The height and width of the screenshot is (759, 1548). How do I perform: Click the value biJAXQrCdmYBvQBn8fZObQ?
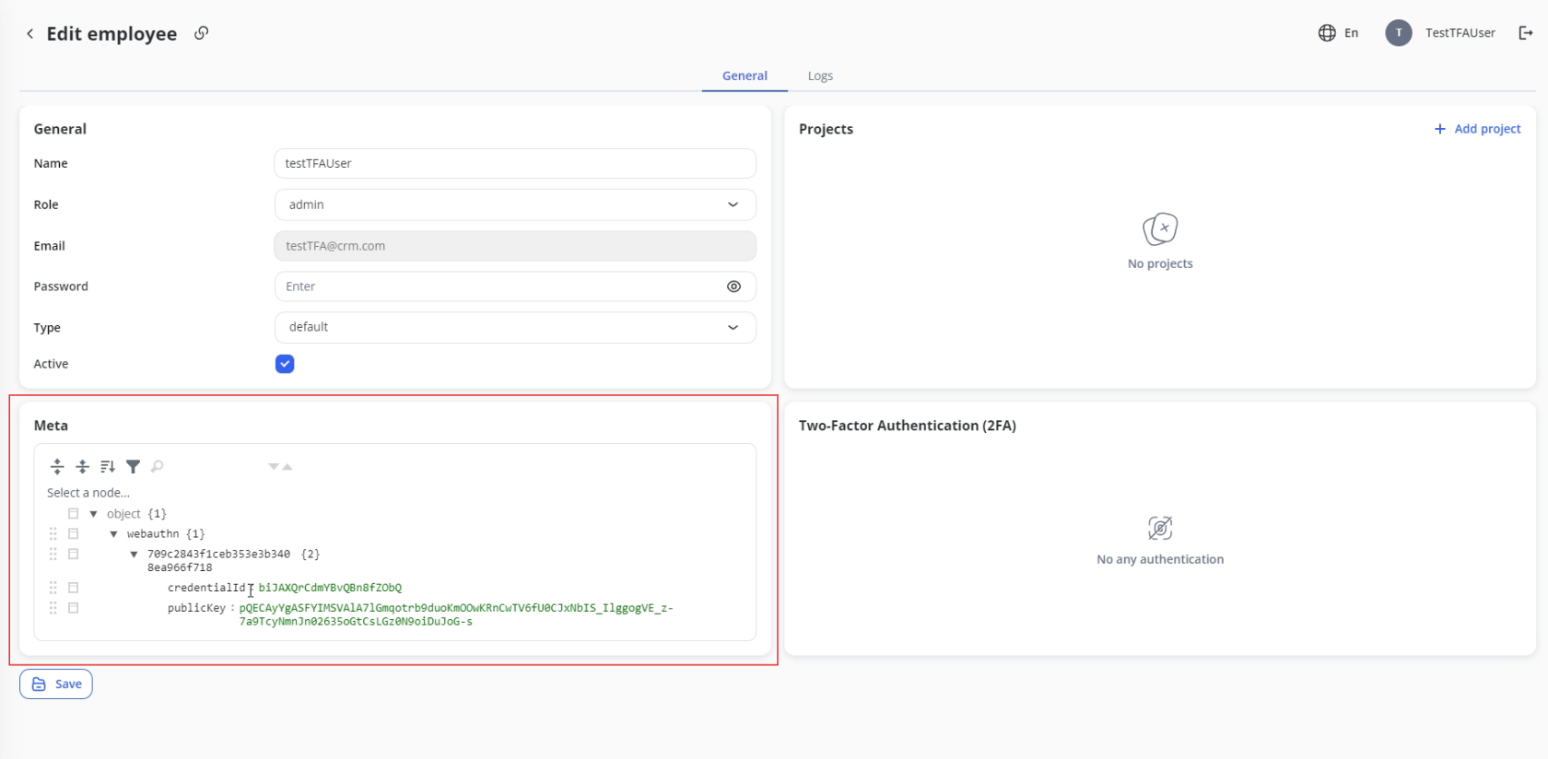click(x=330, y=588)
